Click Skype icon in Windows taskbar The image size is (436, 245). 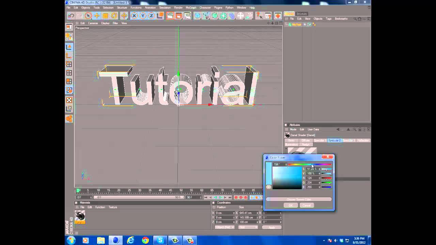(x=160, y=240)
